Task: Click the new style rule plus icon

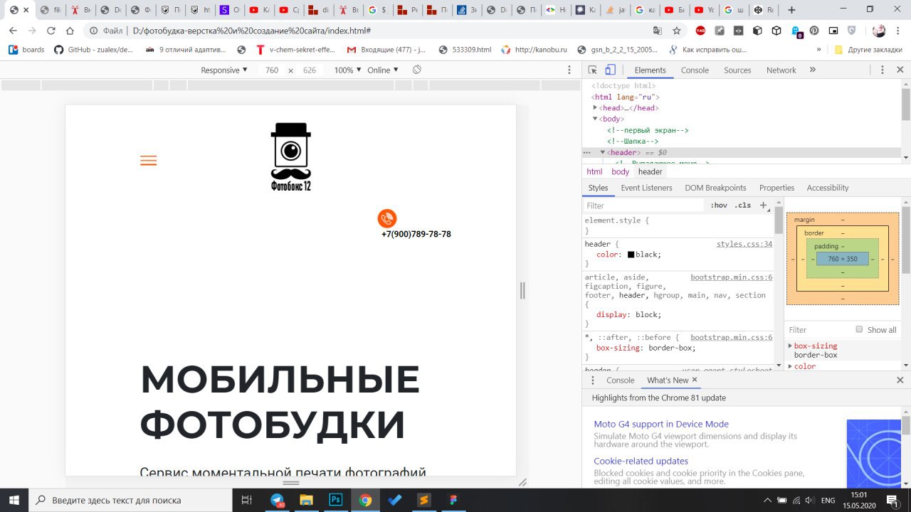Action: tap(764, 205)
